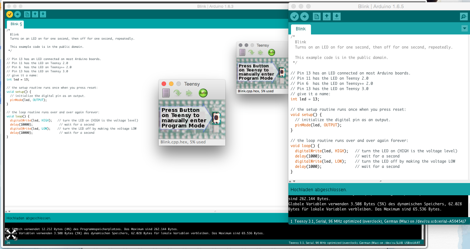Open tab menu dropdown arrow in Arduino 1.6.5

click(x=464, y=29)
